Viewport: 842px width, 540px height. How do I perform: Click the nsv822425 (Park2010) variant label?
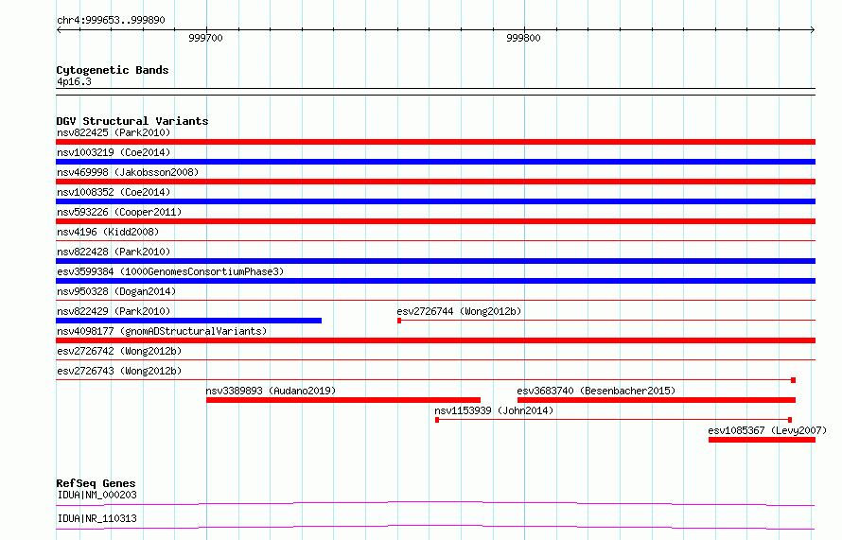(114, 132)
